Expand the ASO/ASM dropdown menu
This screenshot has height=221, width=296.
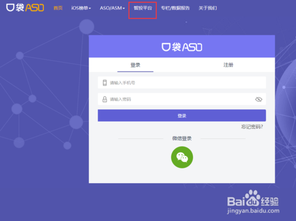point(112,8)
